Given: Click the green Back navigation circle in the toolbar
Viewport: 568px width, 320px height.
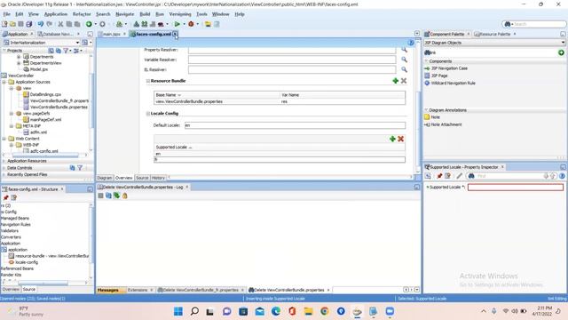Looking at the screenshot, I should pos(89,24).
